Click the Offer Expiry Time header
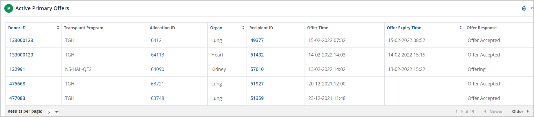 404,28
